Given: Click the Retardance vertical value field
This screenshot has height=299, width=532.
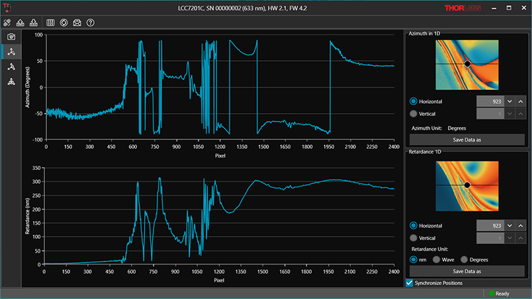Looking at the screenshot, I should click(x=490, y=238).
